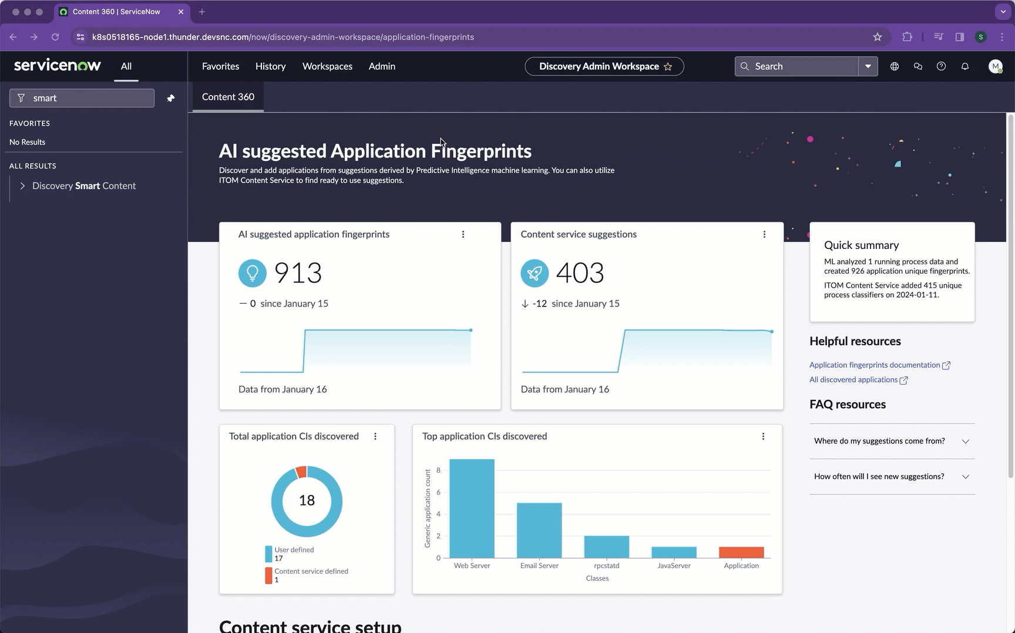Bookmark this page with the browser star
Viewport: 1015px width, 633px height.
tap(878, 37)
